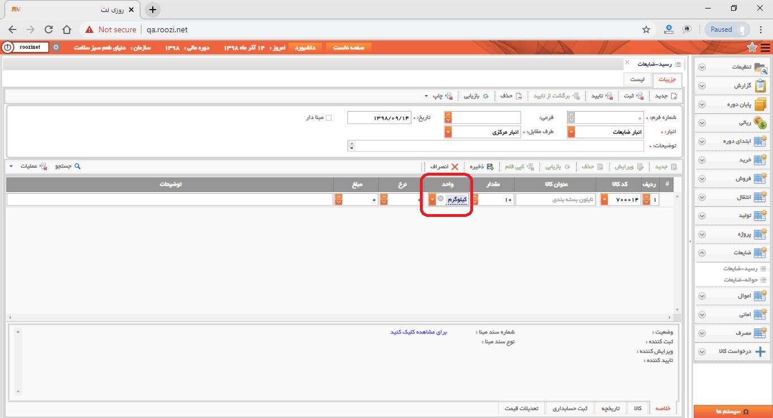The image size is (773, 418).
Task: Click the power logout icon beside roozinet
Action: (x=8, y=48)
